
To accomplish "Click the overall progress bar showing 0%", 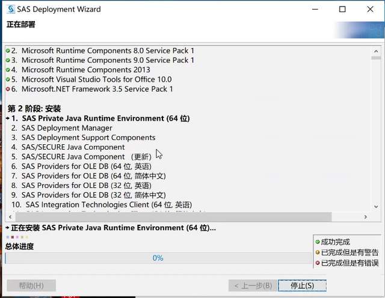I will pyautogui.click(x=158, y=258).
